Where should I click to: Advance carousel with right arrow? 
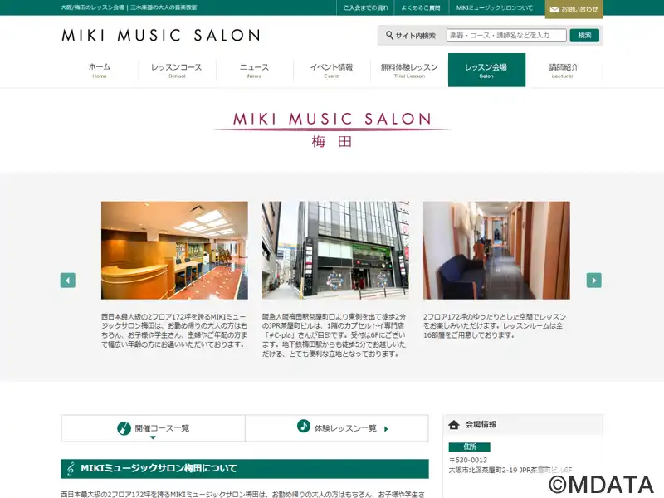(x=593, y=280)
